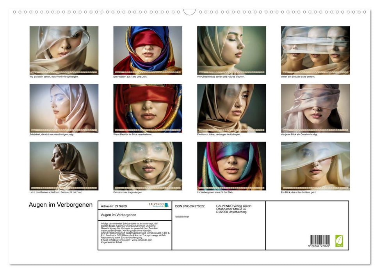Click address line 'Ottobrunner Straße 39'
Screen dimensions: 379x273
click(231, 209)
